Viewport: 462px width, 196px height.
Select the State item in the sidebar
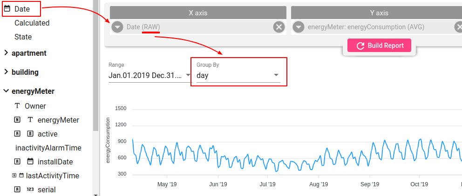[x=23, y=37]
